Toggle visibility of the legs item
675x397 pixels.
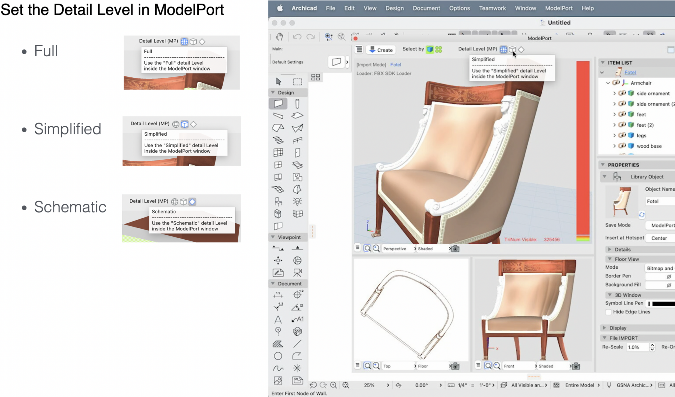(623, 135)
